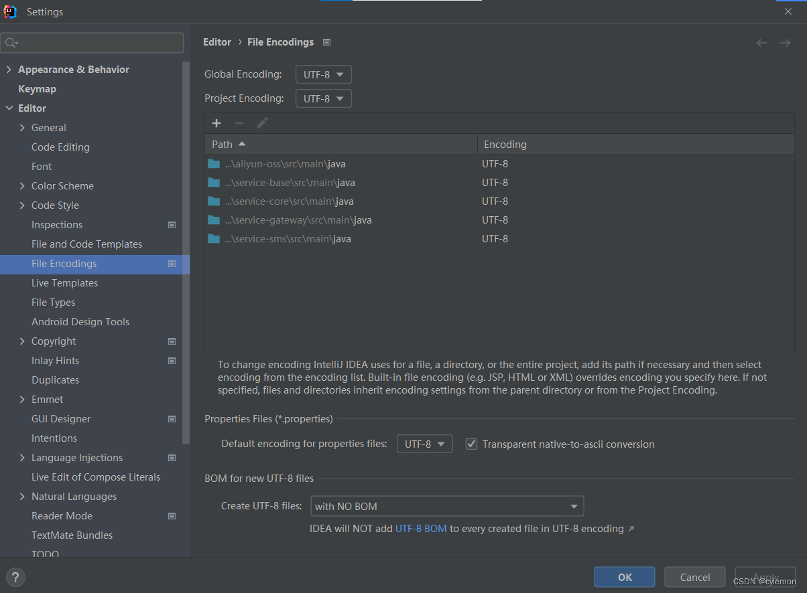
Task: Click the project icon next to Inlay Hints
Action: coord(172,361)
